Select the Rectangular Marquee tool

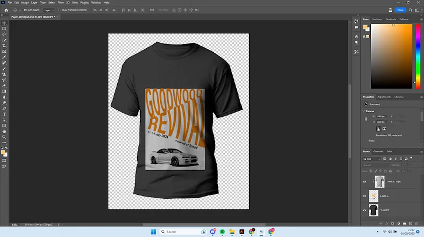4,29
